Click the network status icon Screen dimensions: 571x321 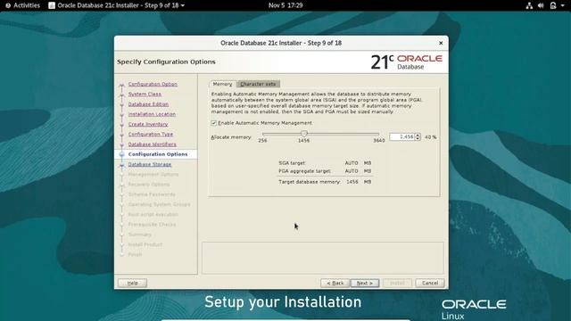pyautogui.click(x=529, y=5)
